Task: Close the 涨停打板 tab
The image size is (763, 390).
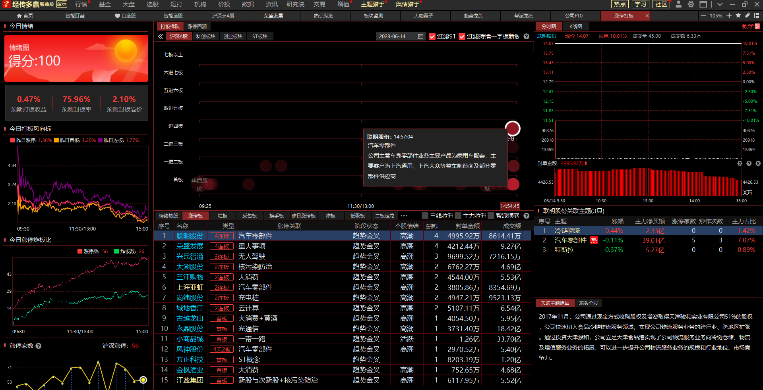Action: point(647,16)
